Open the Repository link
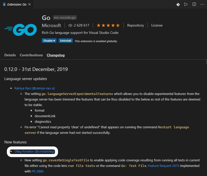 [x=136, y=25]
